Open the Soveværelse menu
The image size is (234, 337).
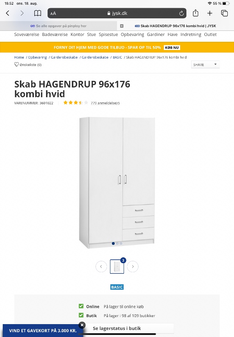pyautogui.click(x=27, y=34)
